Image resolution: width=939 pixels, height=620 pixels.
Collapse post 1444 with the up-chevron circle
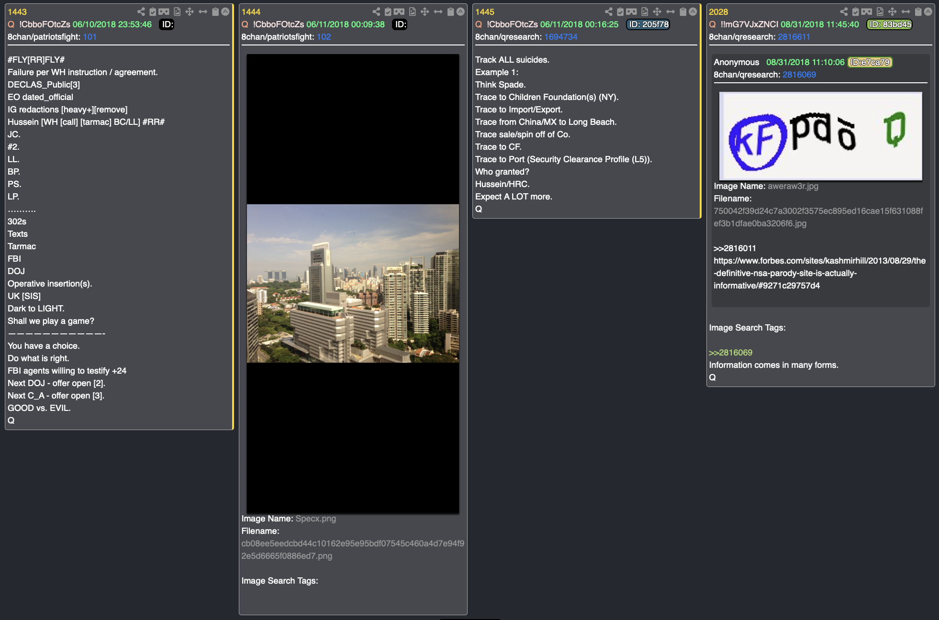point(460,11)
